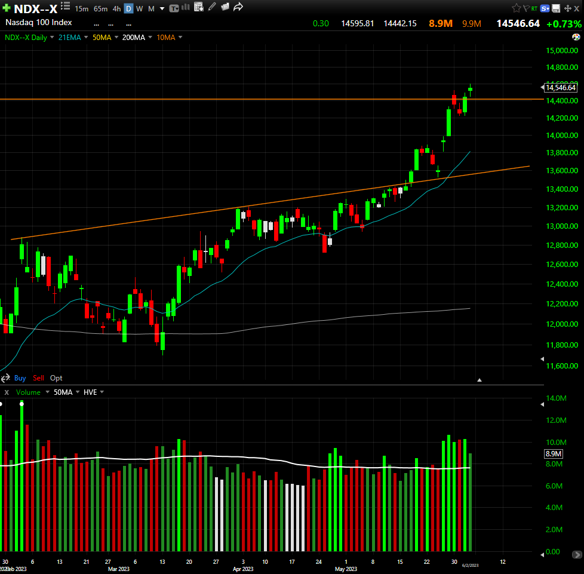Click the 9.9M average volume value

click(472, 24)
